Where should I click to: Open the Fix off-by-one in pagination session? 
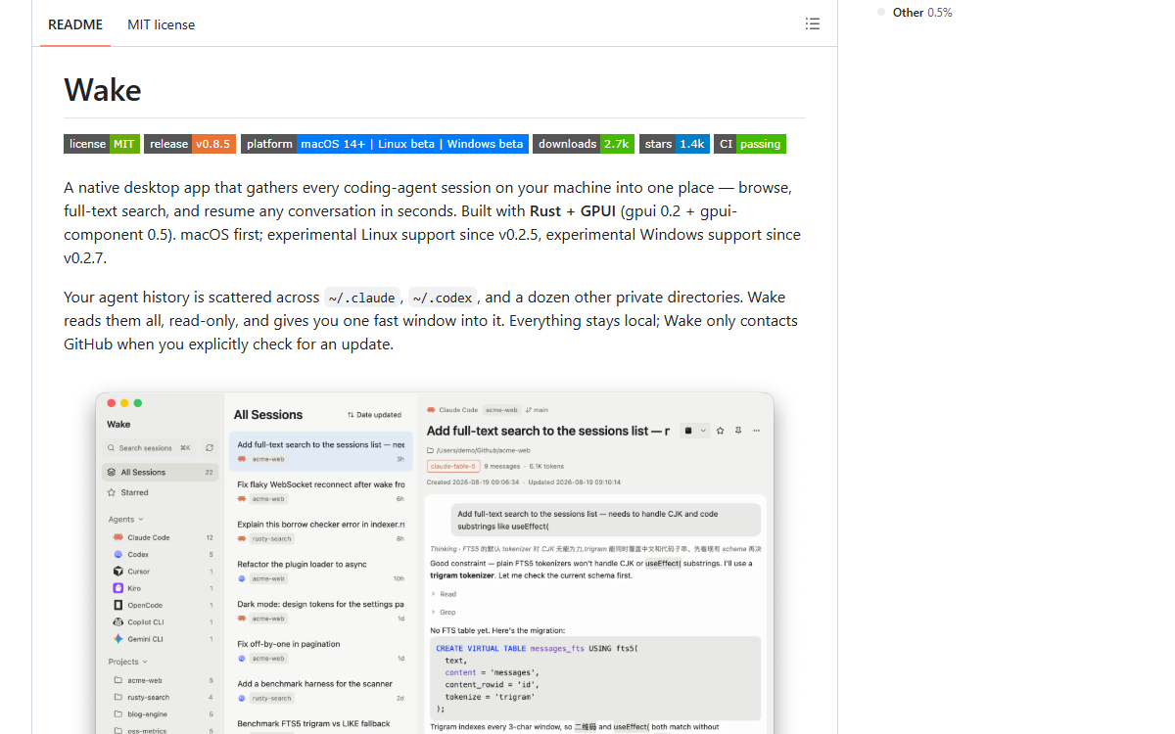pos(321,652)
